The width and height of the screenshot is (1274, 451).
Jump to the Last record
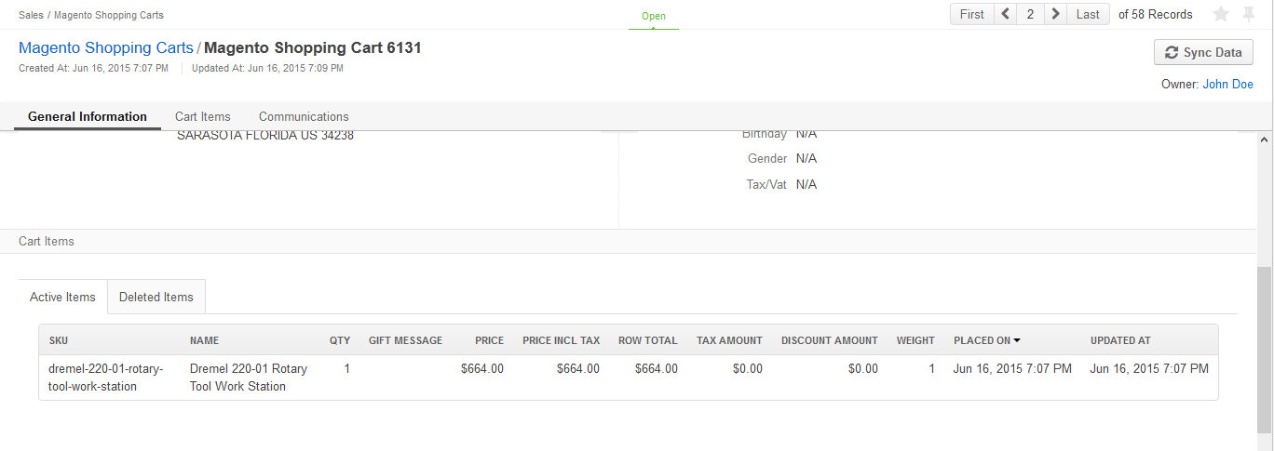point(1088,14)
